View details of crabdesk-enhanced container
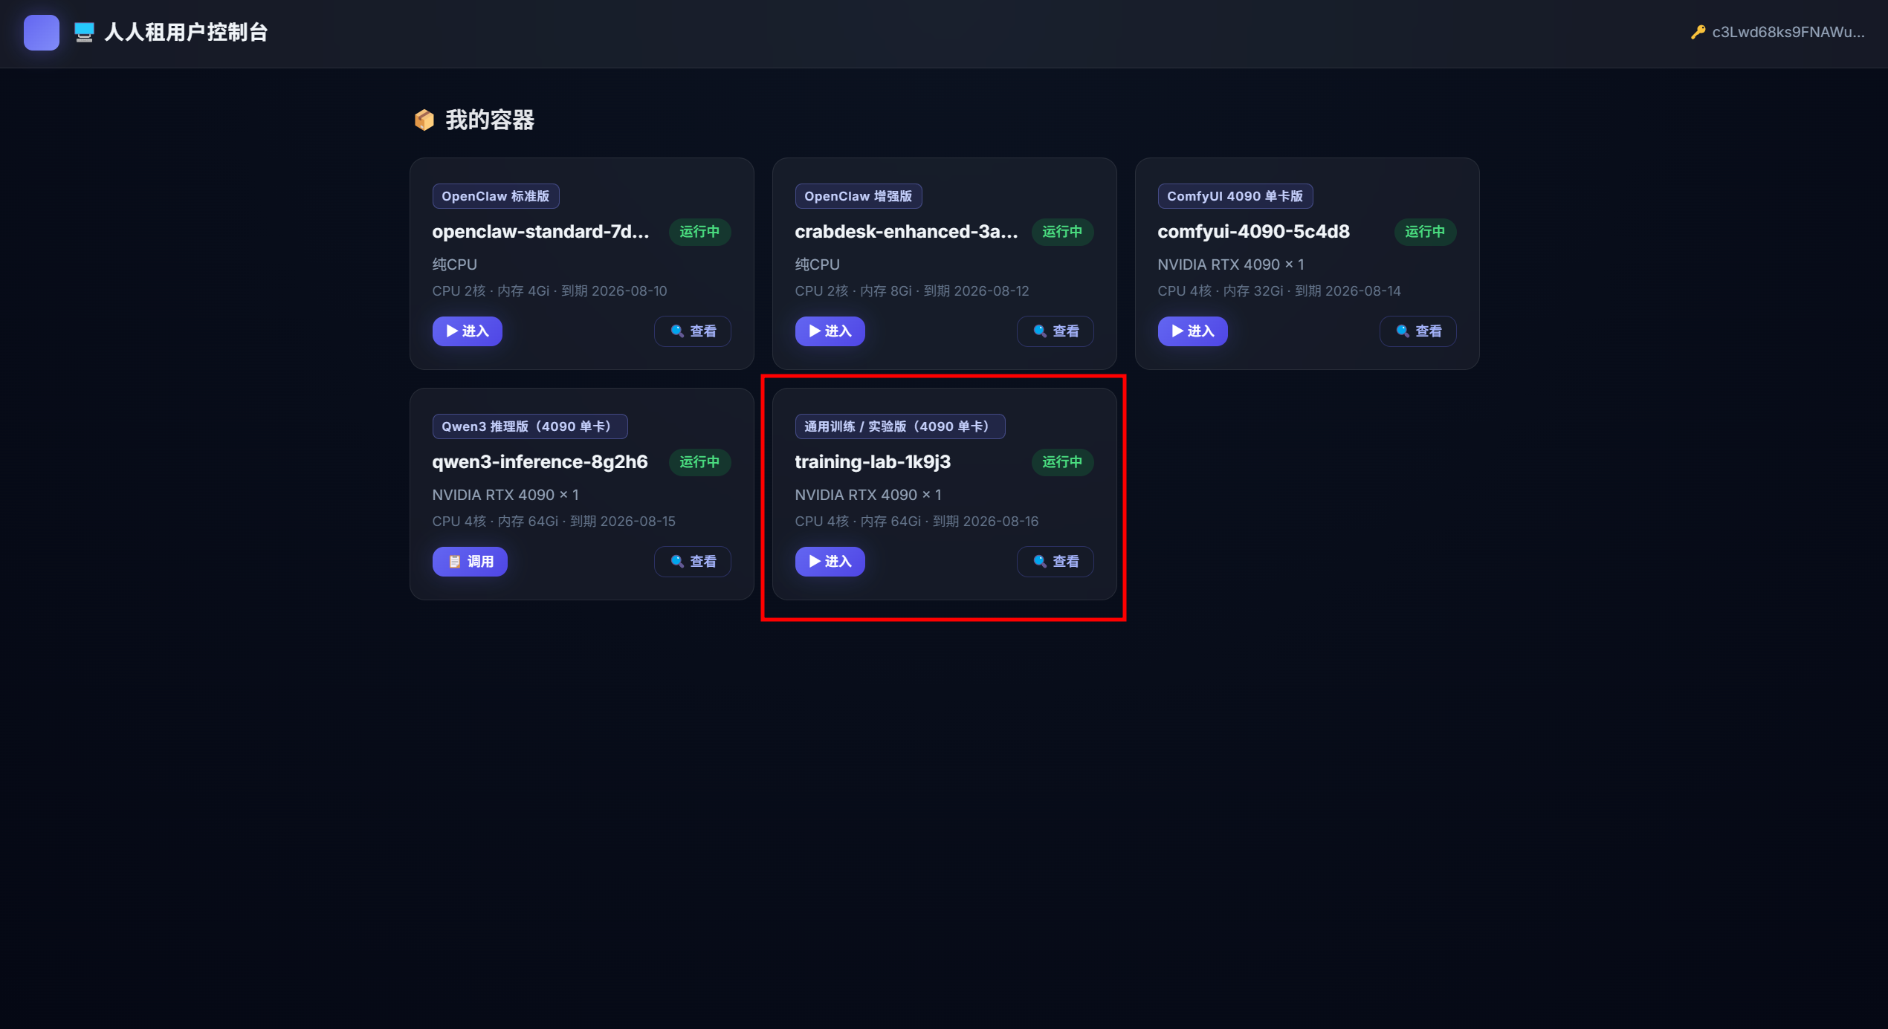The image size is (1888, 1029). 1055,331
